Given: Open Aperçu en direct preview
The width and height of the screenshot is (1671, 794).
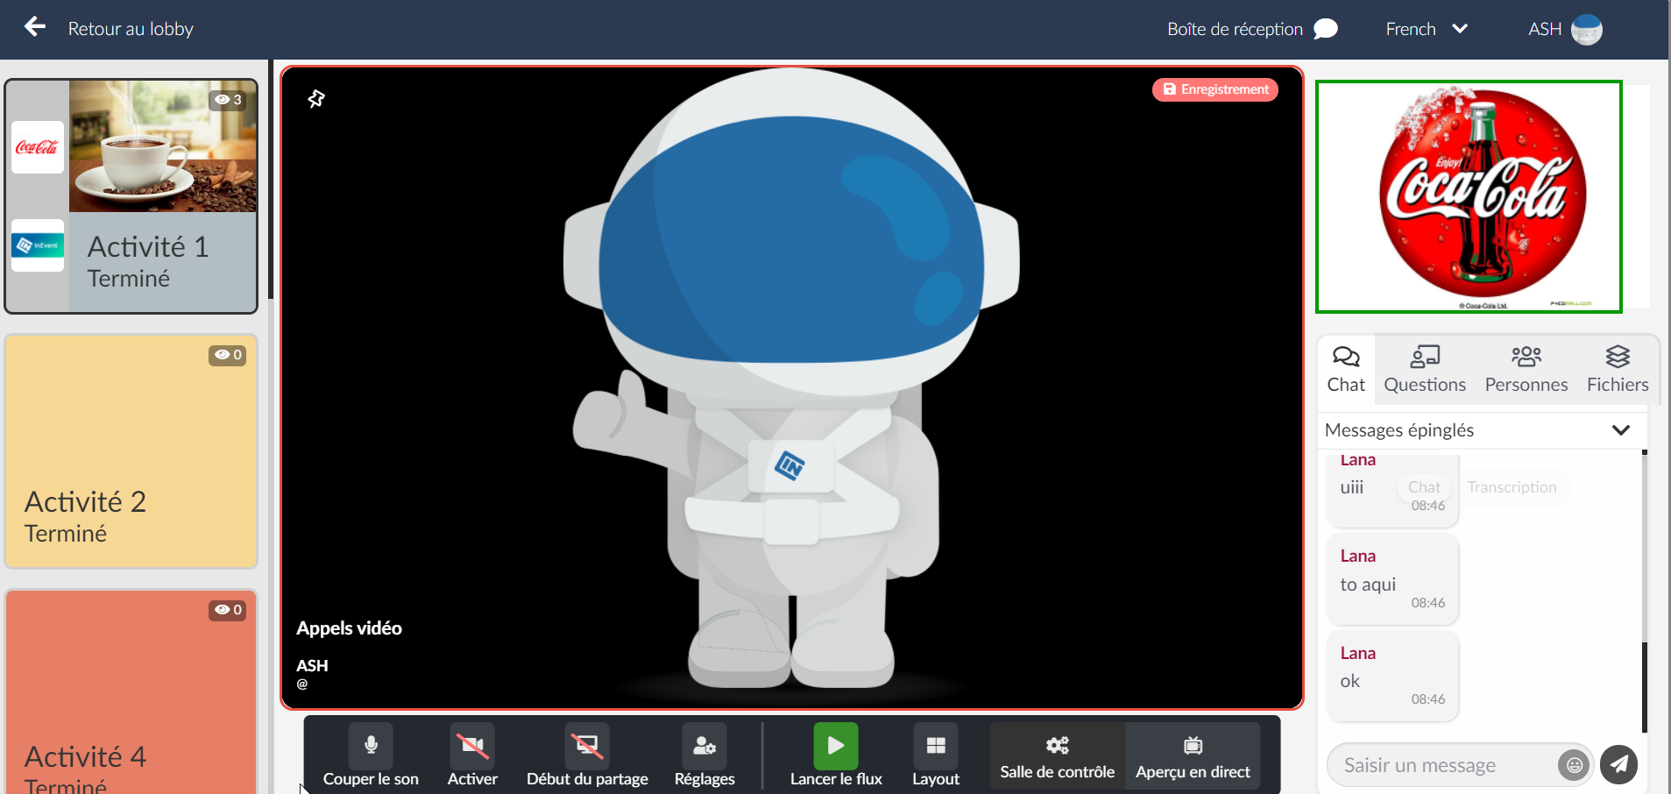Looking at the screenshot, I should point(1193,755).
